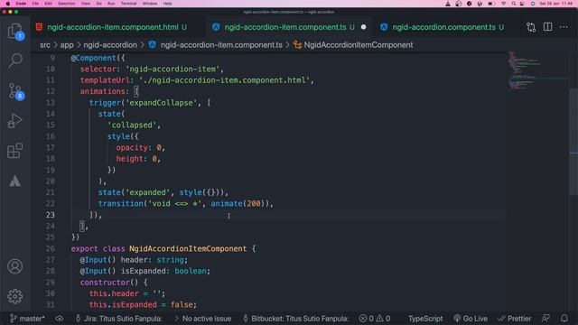578x325 pixels.
Task: Open the Selection menu
Action: coord(66,4)
